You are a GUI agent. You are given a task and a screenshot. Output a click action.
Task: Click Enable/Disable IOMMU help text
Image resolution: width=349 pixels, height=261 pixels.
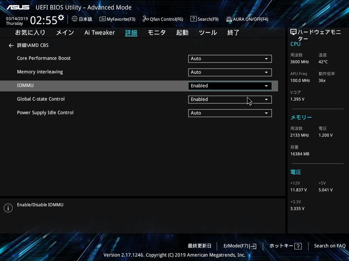coord(40,205)
